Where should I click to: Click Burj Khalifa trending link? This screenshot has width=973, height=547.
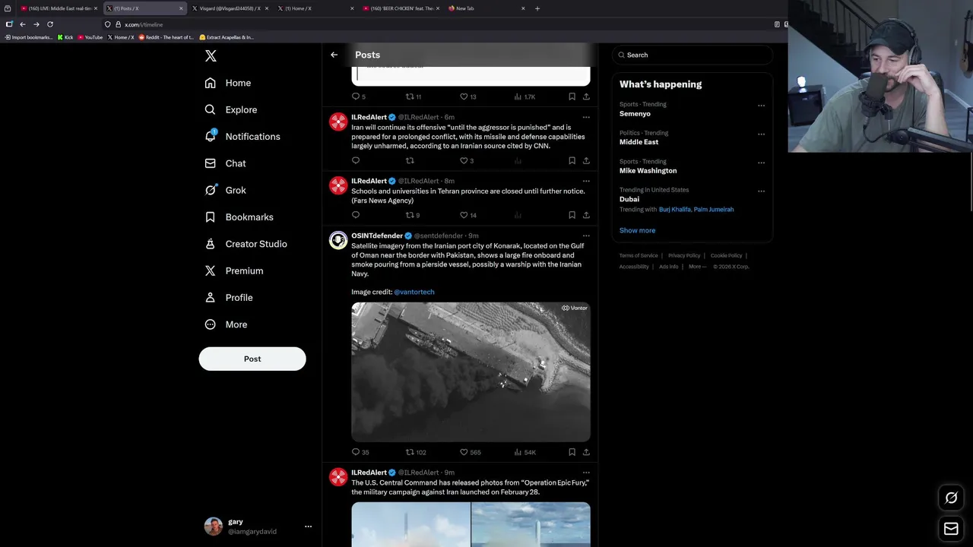[x=675, y=210]
